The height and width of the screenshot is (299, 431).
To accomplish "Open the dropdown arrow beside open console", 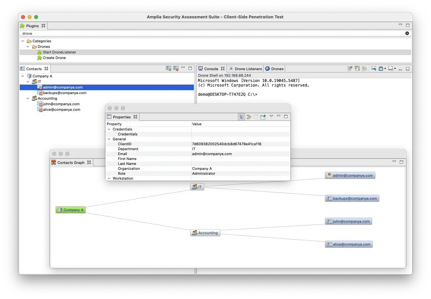I will pos(395,69).
